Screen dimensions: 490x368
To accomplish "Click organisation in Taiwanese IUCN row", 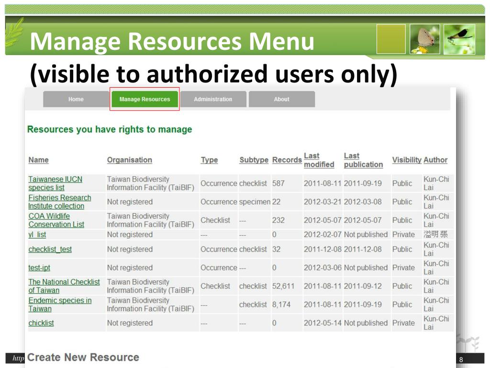I will point(150,184).
